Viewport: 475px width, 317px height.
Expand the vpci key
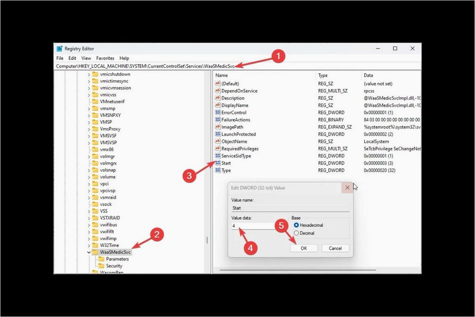[89, 184]
